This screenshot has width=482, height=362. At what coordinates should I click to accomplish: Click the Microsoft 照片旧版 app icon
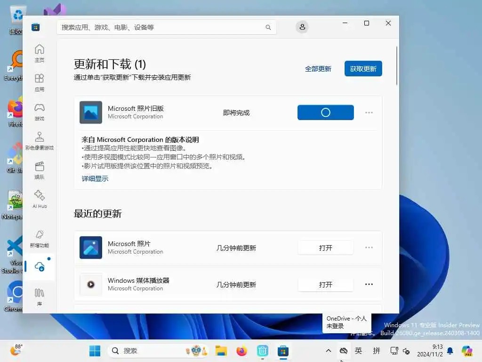coord(91,112)
